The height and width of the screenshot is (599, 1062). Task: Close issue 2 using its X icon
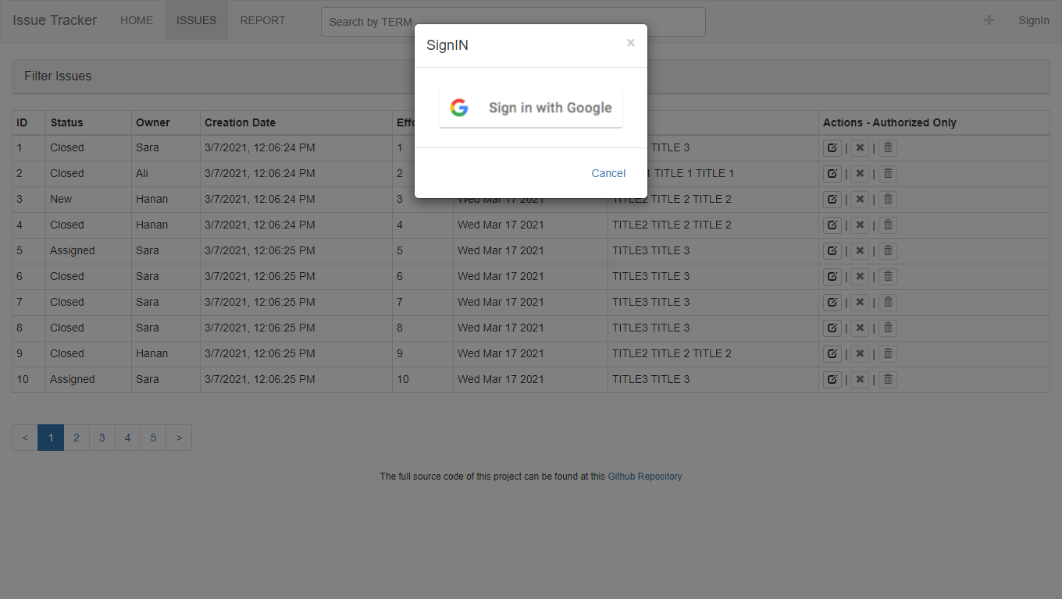[x=860, y=173]
